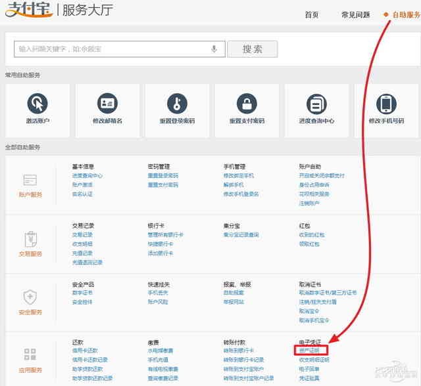Viewport: 421px width, 386px height.
Task: Open the 凭证验真 link
Action: click(309, 378)
